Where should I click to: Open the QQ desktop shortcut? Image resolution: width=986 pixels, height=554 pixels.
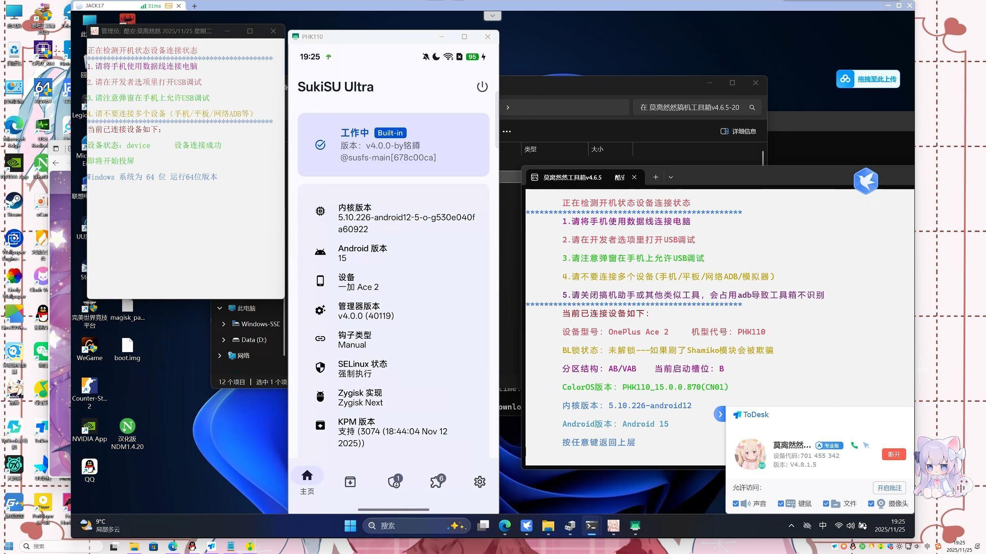point(89,471)
